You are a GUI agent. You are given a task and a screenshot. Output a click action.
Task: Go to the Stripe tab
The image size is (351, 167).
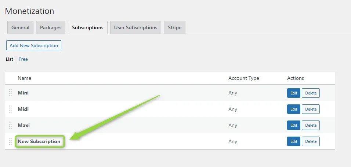(175, 27)
